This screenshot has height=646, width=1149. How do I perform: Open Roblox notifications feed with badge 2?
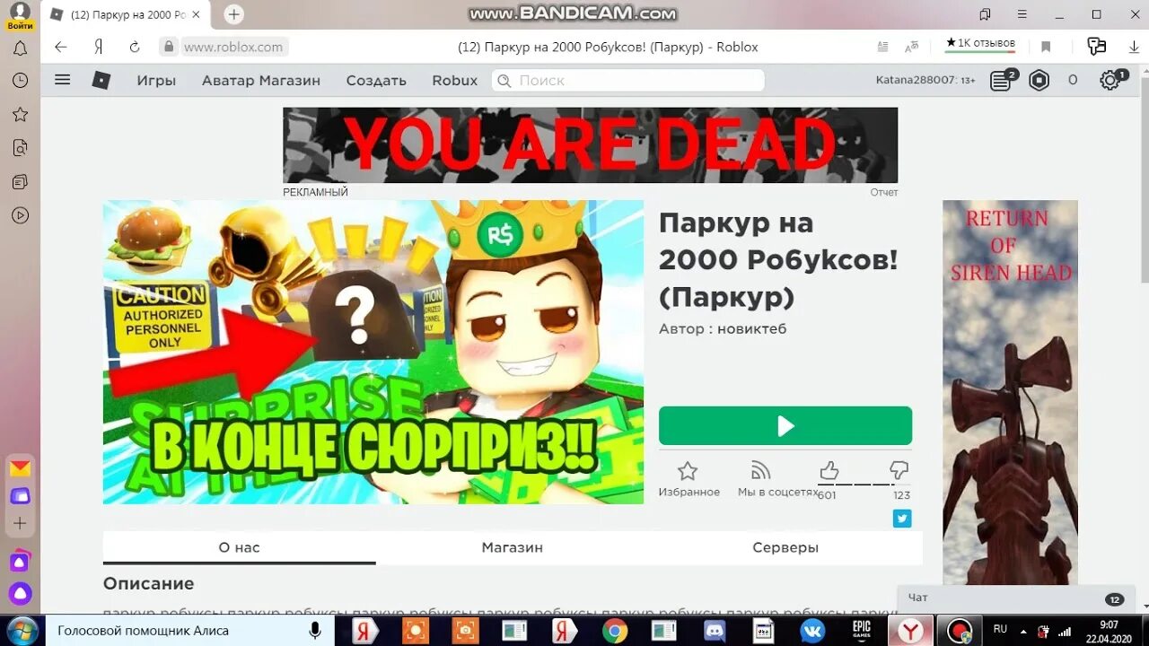pyautogui.click(x=1003, y=80)
